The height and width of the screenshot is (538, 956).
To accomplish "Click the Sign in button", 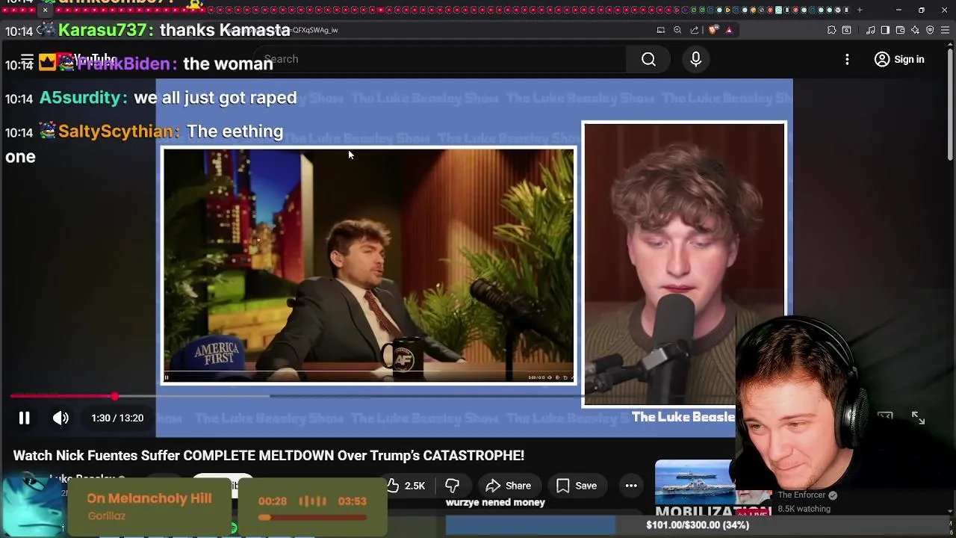I will [x=899, y=59].
